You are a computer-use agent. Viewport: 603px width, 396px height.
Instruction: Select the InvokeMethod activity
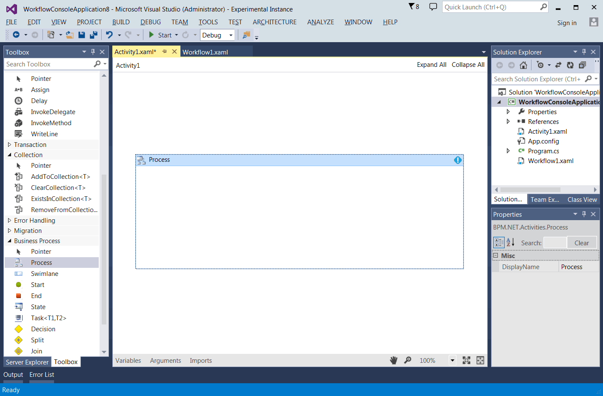coord(51,123)
